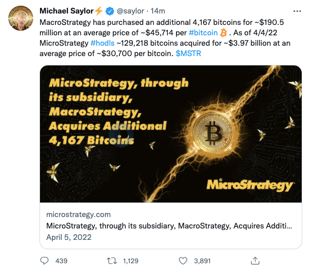Like the tweet with heart icon
This screenshot has width=310, height=270.
(183, 261)
